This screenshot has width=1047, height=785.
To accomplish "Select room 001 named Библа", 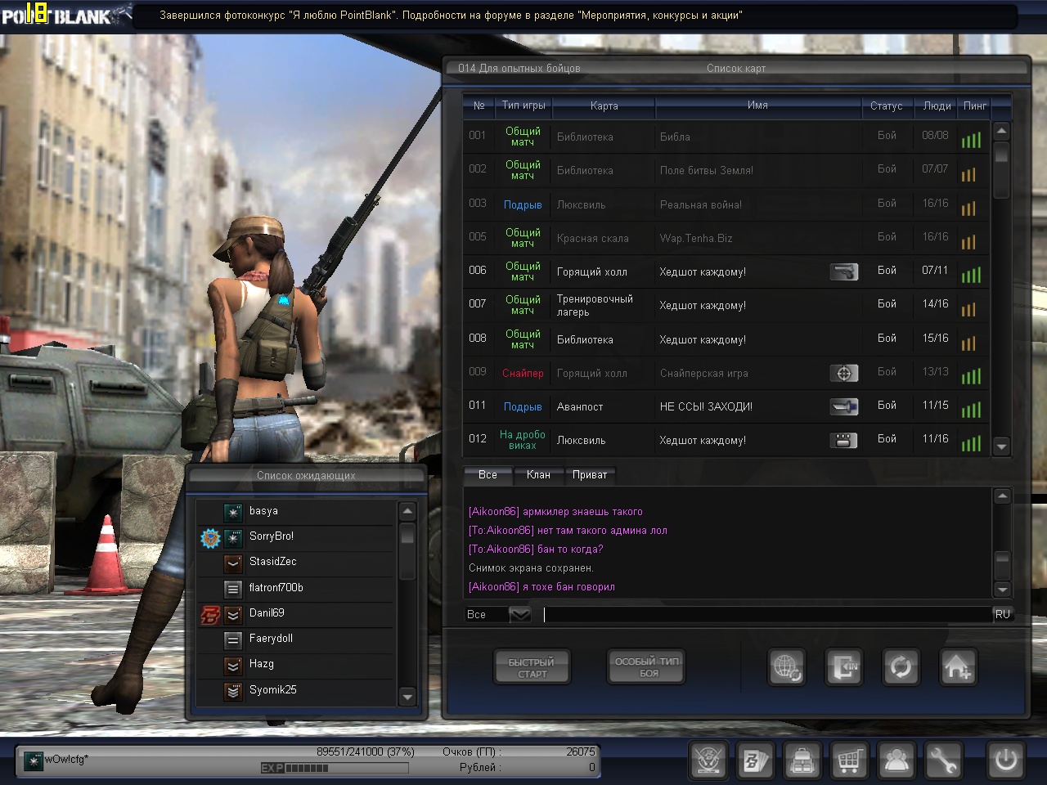I will click(726, 137).
